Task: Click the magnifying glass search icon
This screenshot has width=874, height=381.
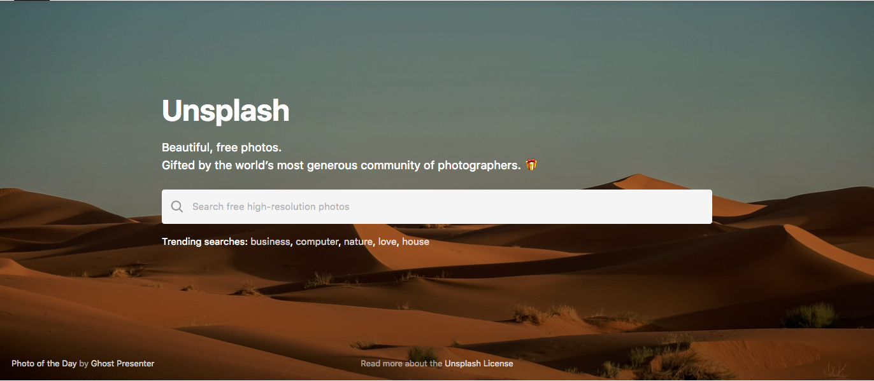Action: [177, 207]
